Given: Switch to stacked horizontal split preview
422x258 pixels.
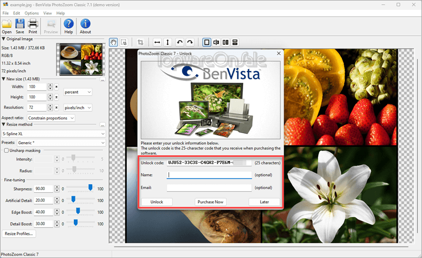Looking at the screenshot, I should click(x=235, y=42).
